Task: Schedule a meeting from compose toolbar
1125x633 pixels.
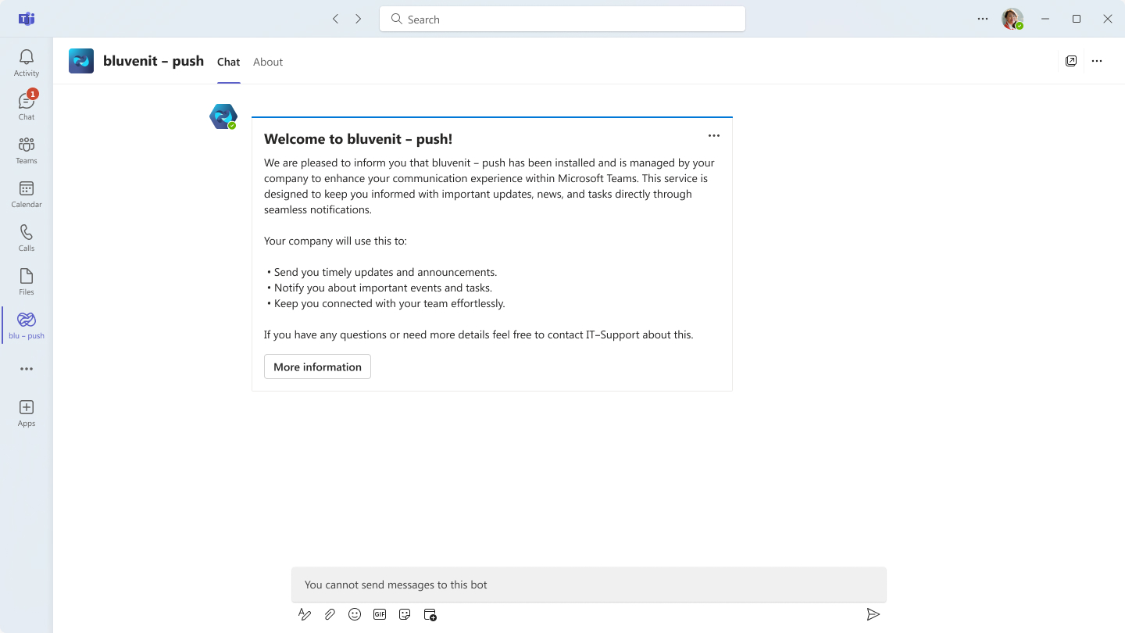Action: (x=430, y=615)
